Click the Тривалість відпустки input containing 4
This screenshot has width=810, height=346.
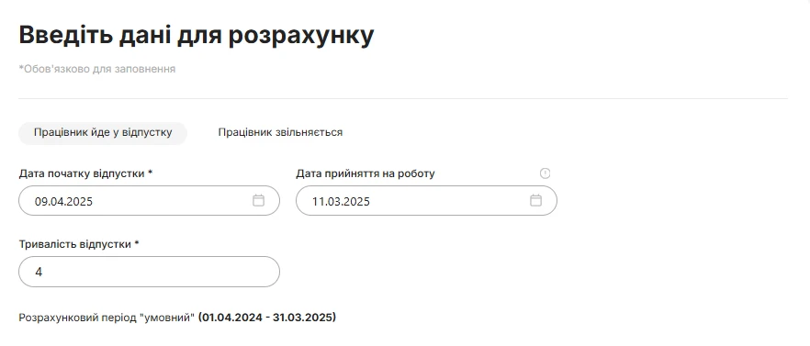point(149,272)
